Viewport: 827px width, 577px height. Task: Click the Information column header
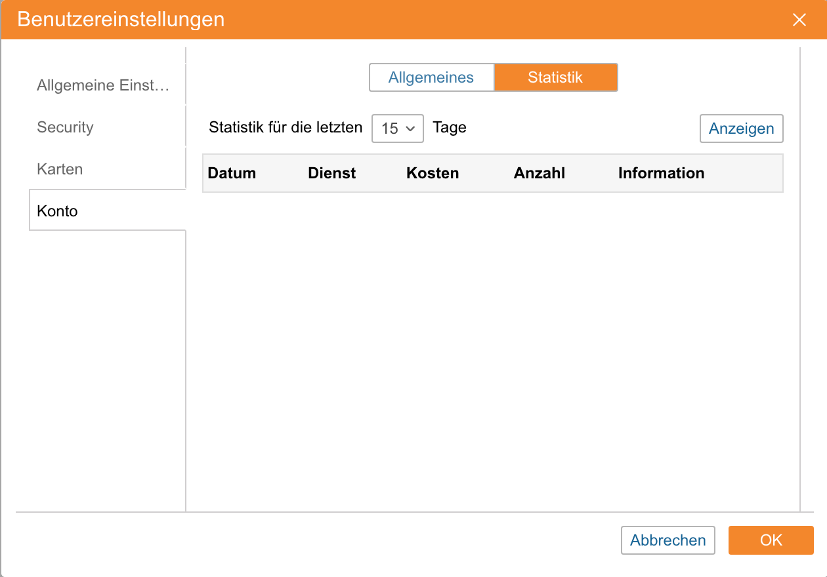[x=661, y=173]
